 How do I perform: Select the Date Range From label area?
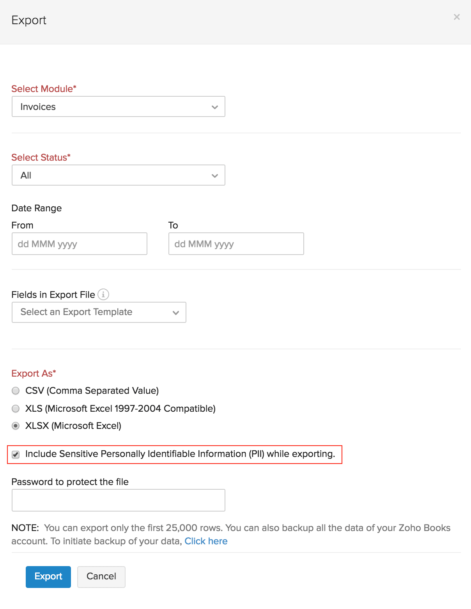point(22,225)
